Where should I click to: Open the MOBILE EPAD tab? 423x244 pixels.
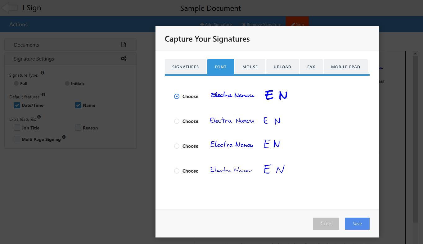[345, 66]
